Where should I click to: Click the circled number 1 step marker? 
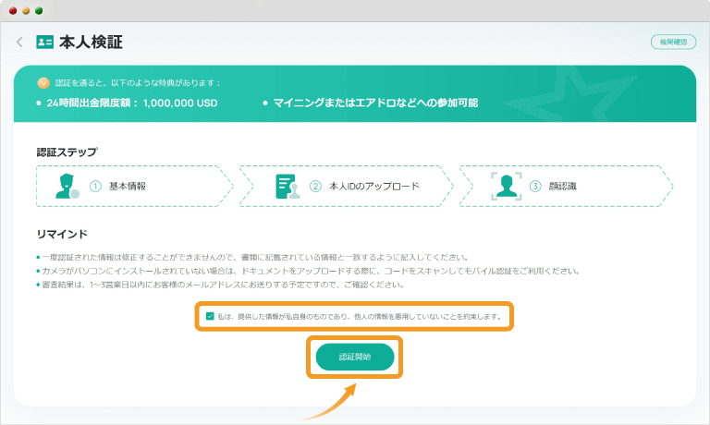[95, 186]
